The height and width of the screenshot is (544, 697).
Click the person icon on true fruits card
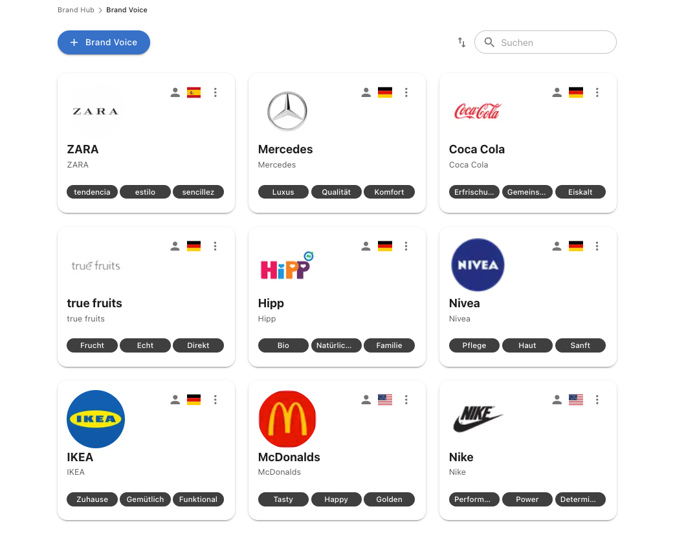point(175,246)
